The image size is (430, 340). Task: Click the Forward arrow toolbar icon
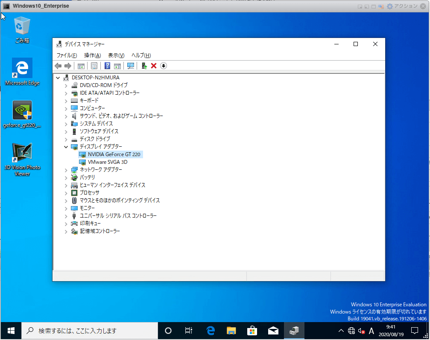(x=68, y=66)
